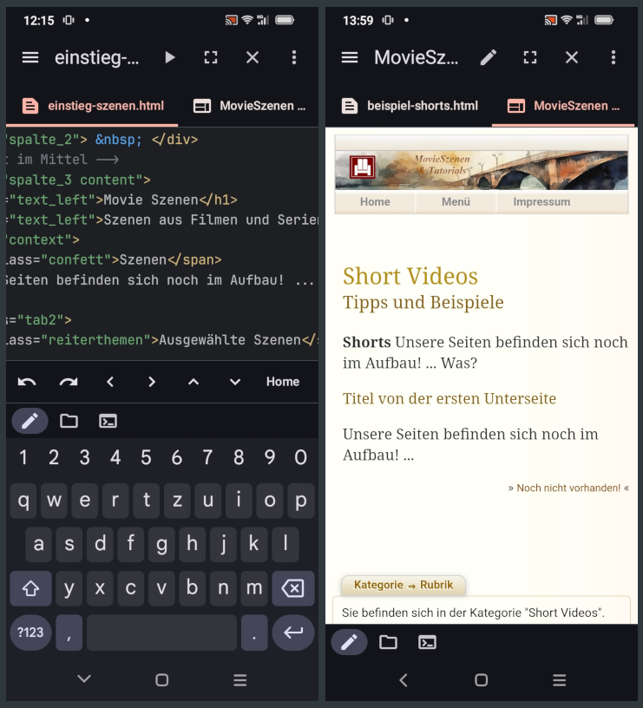
Task: Click the Noch nicht vorhanden link
Action: coord(568,488)
